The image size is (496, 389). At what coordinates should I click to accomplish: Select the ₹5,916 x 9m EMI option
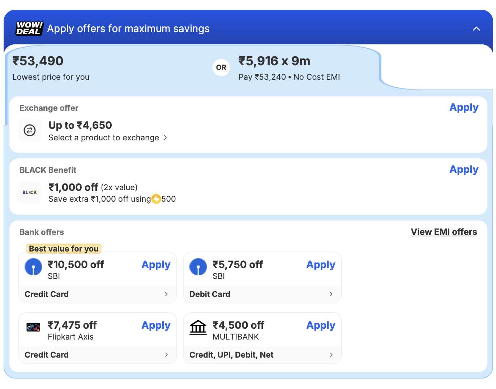click(x=289, y=68)
